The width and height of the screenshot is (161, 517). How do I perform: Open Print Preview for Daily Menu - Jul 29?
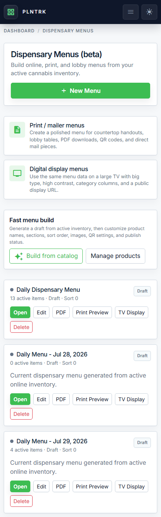pyautogui.click(x=92, y=487)
